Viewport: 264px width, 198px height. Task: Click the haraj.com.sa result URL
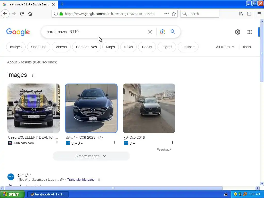[41, 180]
